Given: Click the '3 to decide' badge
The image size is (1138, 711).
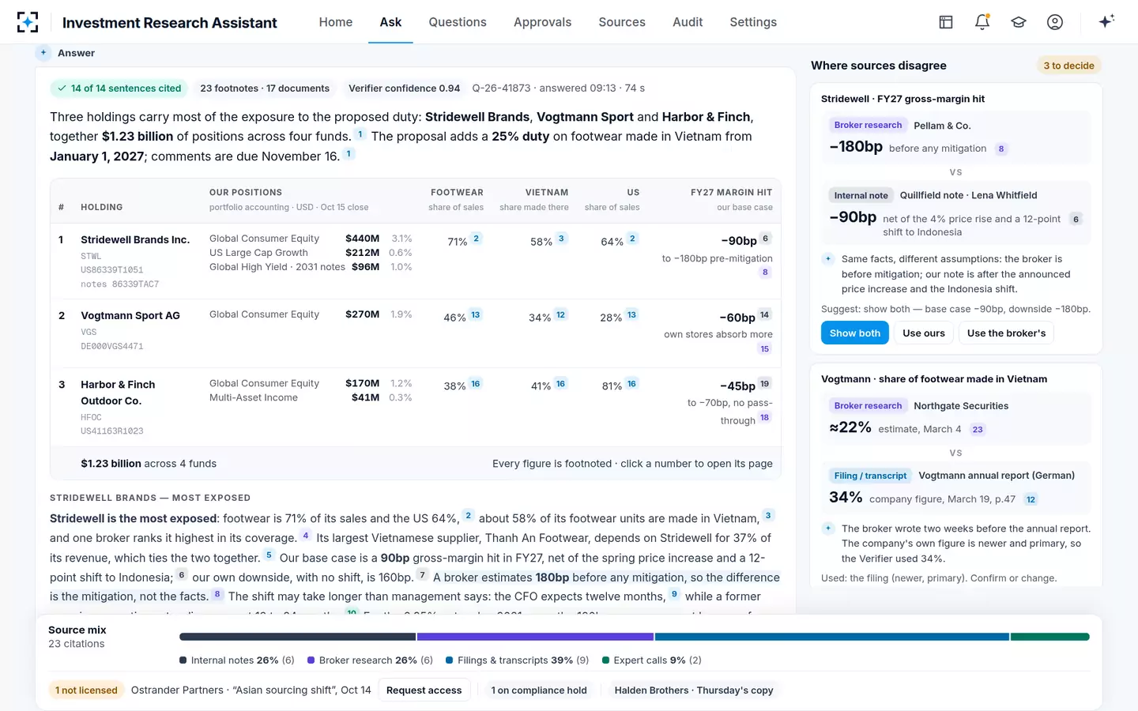Looking at the screenshot, I should click(x=1068, y=66).
